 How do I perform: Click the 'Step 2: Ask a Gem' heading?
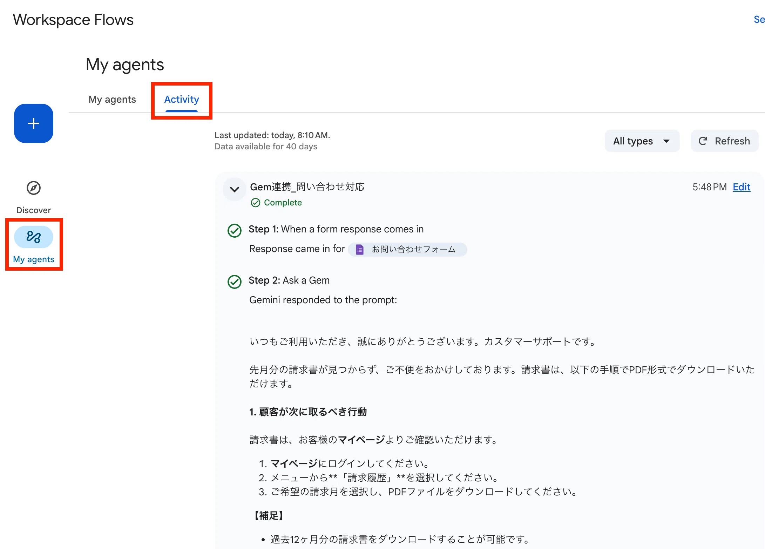tap(289, 280)
